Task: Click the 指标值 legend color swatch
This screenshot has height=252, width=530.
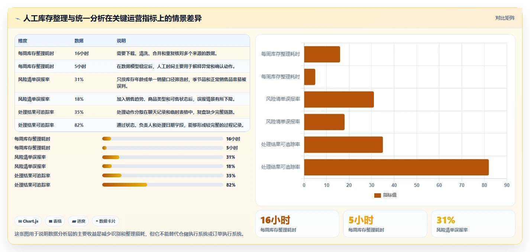Action: [x=378, y=196]
